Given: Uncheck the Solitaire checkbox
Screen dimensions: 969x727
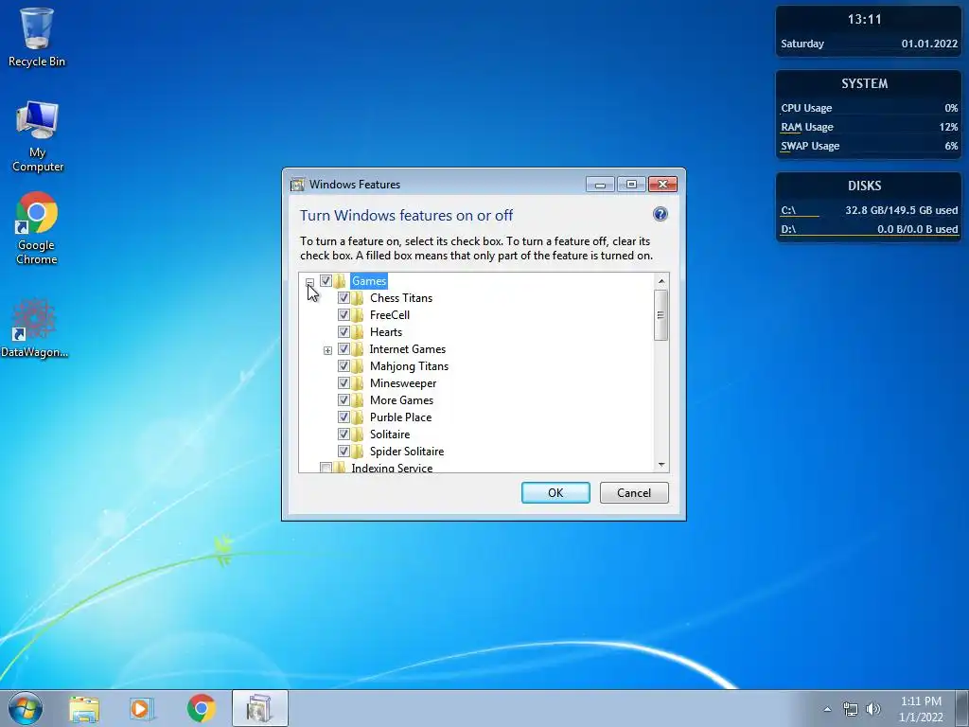Looking at the screenshot, I should point(344,434).
